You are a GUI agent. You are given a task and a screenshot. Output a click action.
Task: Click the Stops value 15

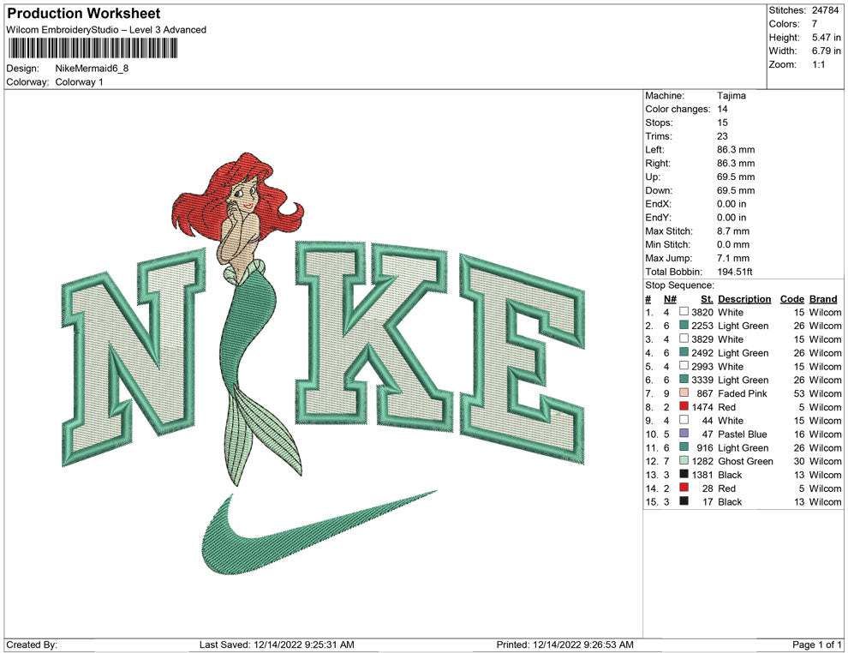(723, 123)
